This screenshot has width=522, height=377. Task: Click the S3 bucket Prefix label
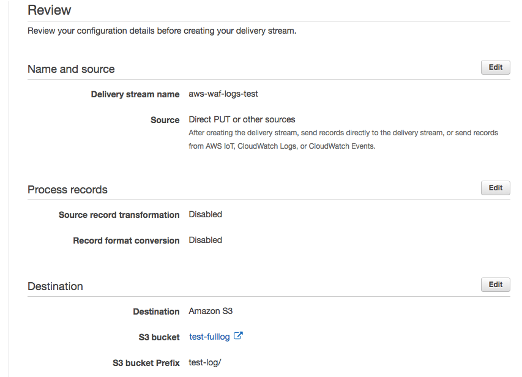(x=141, y=363)
